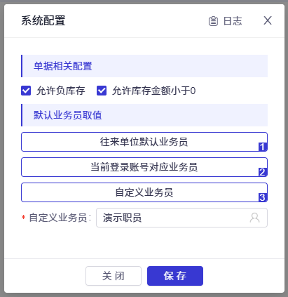
Task: Uncheck the 允许负库存 checkbox
Action: [x=26, y=91]
